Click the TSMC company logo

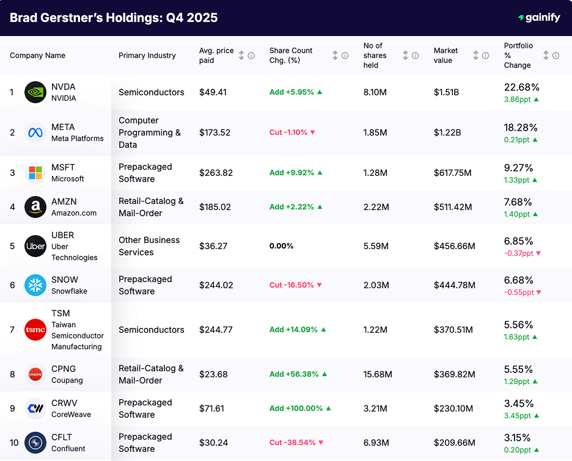coord(36,330)
